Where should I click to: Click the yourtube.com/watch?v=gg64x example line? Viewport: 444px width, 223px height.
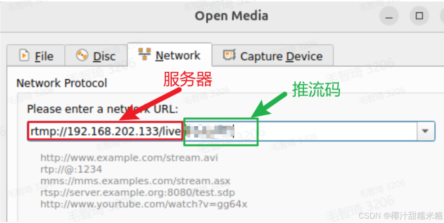point(144,204)
